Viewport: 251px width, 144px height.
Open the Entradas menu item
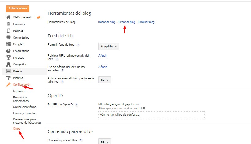19,24
